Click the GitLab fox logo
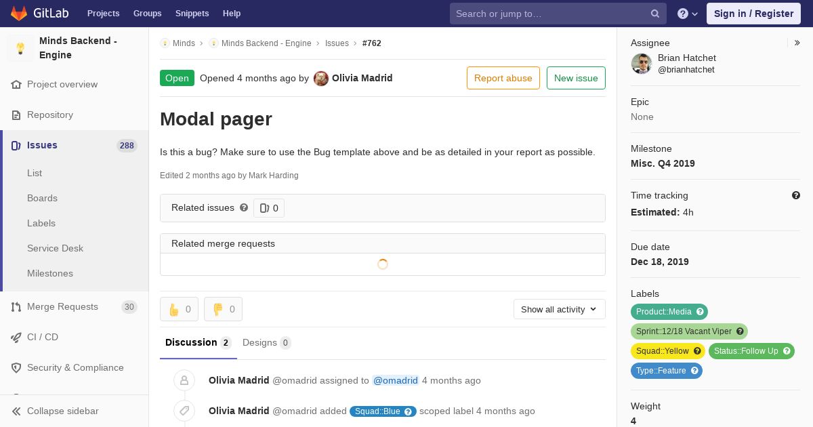The image size is (813, 427). pos(19,14)
